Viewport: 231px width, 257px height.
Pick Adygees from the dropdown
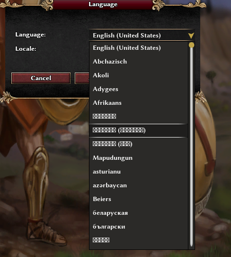click(138, 89)
